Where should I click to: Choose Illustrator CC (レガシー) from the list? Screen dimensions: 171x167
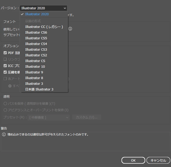point(44,27)
